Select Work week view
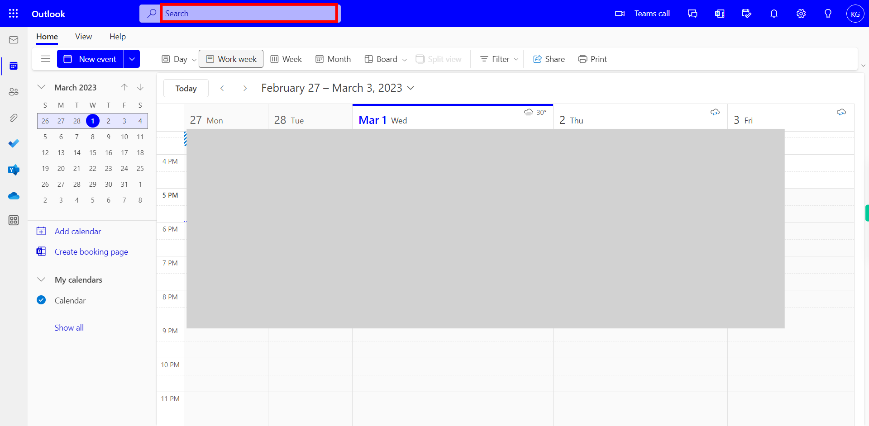Viewport: 869px width, 426px height. coord(231,59)
